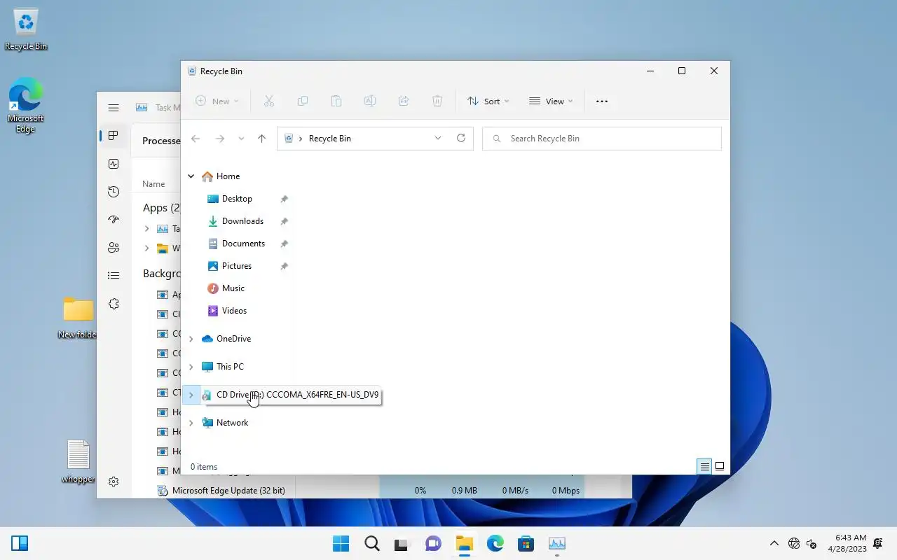The image size is (897, 560).
Task: Open Microsoft Edge from taskbar
Action: [x=495, y=543]
